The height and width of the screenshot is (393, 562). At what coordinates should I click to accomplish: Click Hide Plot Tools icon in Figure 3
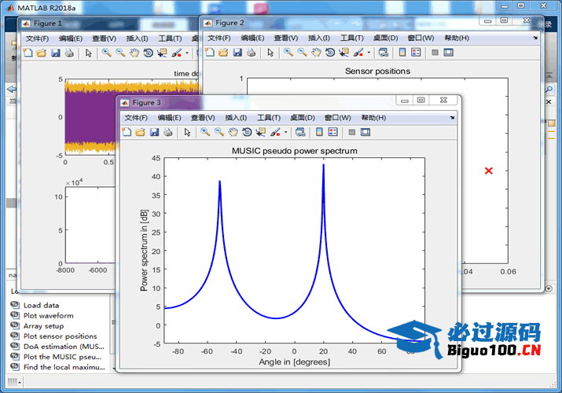[x=352, y=132]
